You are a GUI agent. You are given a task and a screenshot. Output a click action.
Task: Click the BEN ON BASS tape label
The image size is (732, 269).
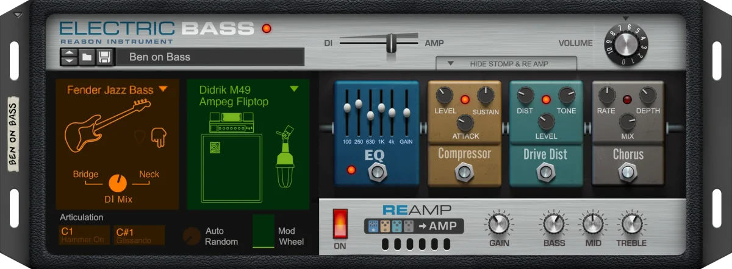pos(13,134)
